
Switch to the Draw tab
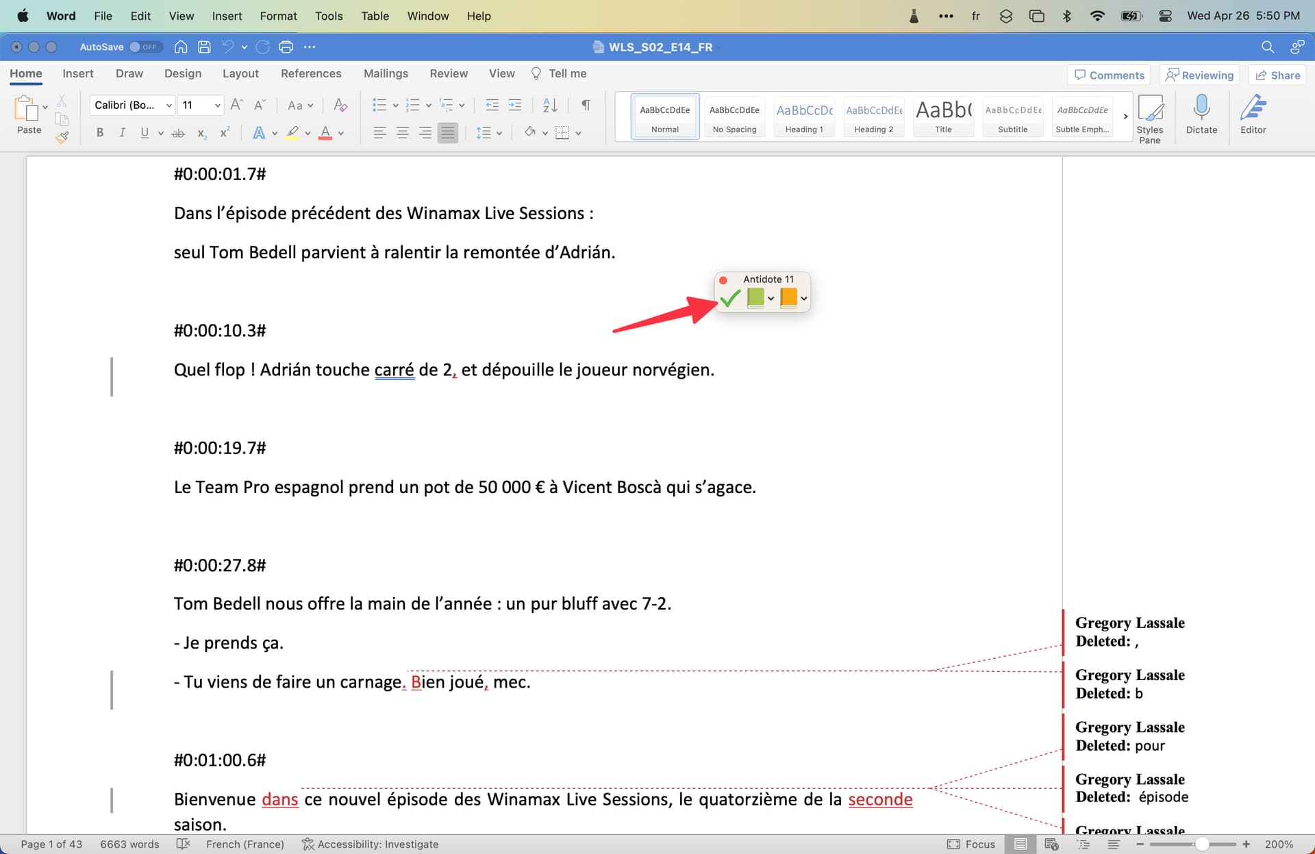click(129, 73)
